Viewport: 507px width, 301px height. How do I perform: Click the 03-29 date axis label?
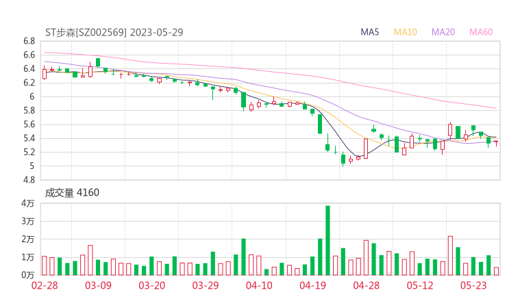pos(206,285)
